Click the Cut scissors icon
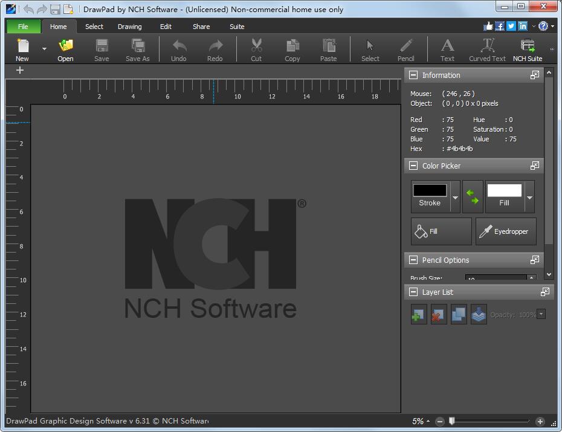This screenshot has height=432, width=562. (257, 45)
